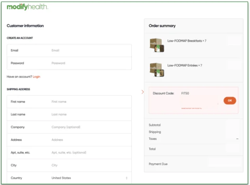Click the Low-FODMAP Entrées product thumbnail
250x185 pixels.
pos(157,70)
